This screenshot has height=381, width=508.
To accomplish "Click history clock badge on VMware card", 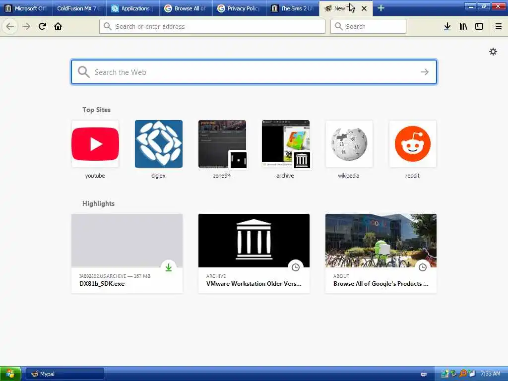I will coord(296,267).
